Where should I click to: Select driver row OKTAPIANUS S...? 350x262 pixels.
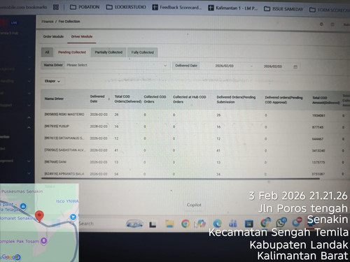click(64, 138)
